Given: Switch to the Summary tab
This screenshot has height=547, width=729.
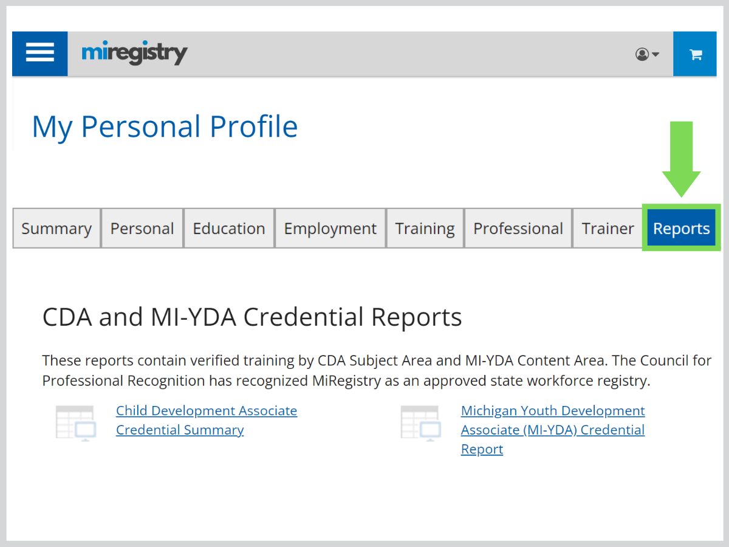Looking at the screenshot, I should coord(56,228).
